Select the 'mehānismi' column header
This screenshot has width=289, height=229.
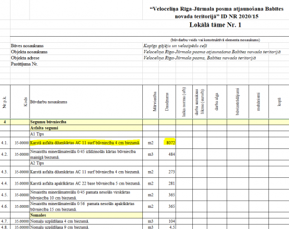pos(258,102)
